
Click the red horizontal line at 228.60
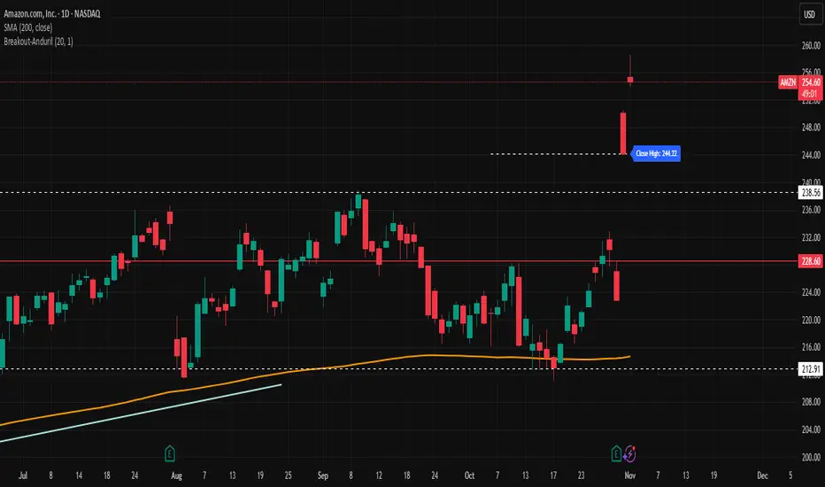pos(399,261)
